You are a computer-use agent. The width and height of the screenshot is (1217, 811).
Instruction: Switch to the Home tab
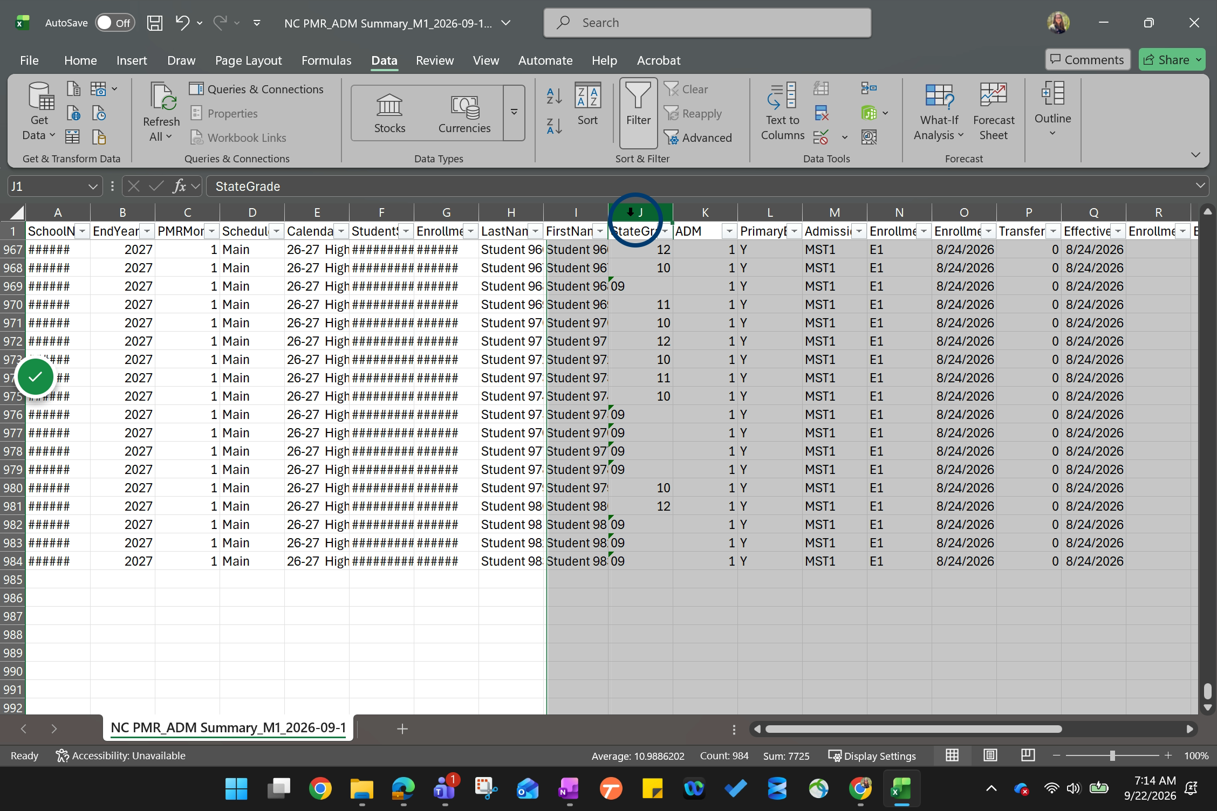(80, 60)
